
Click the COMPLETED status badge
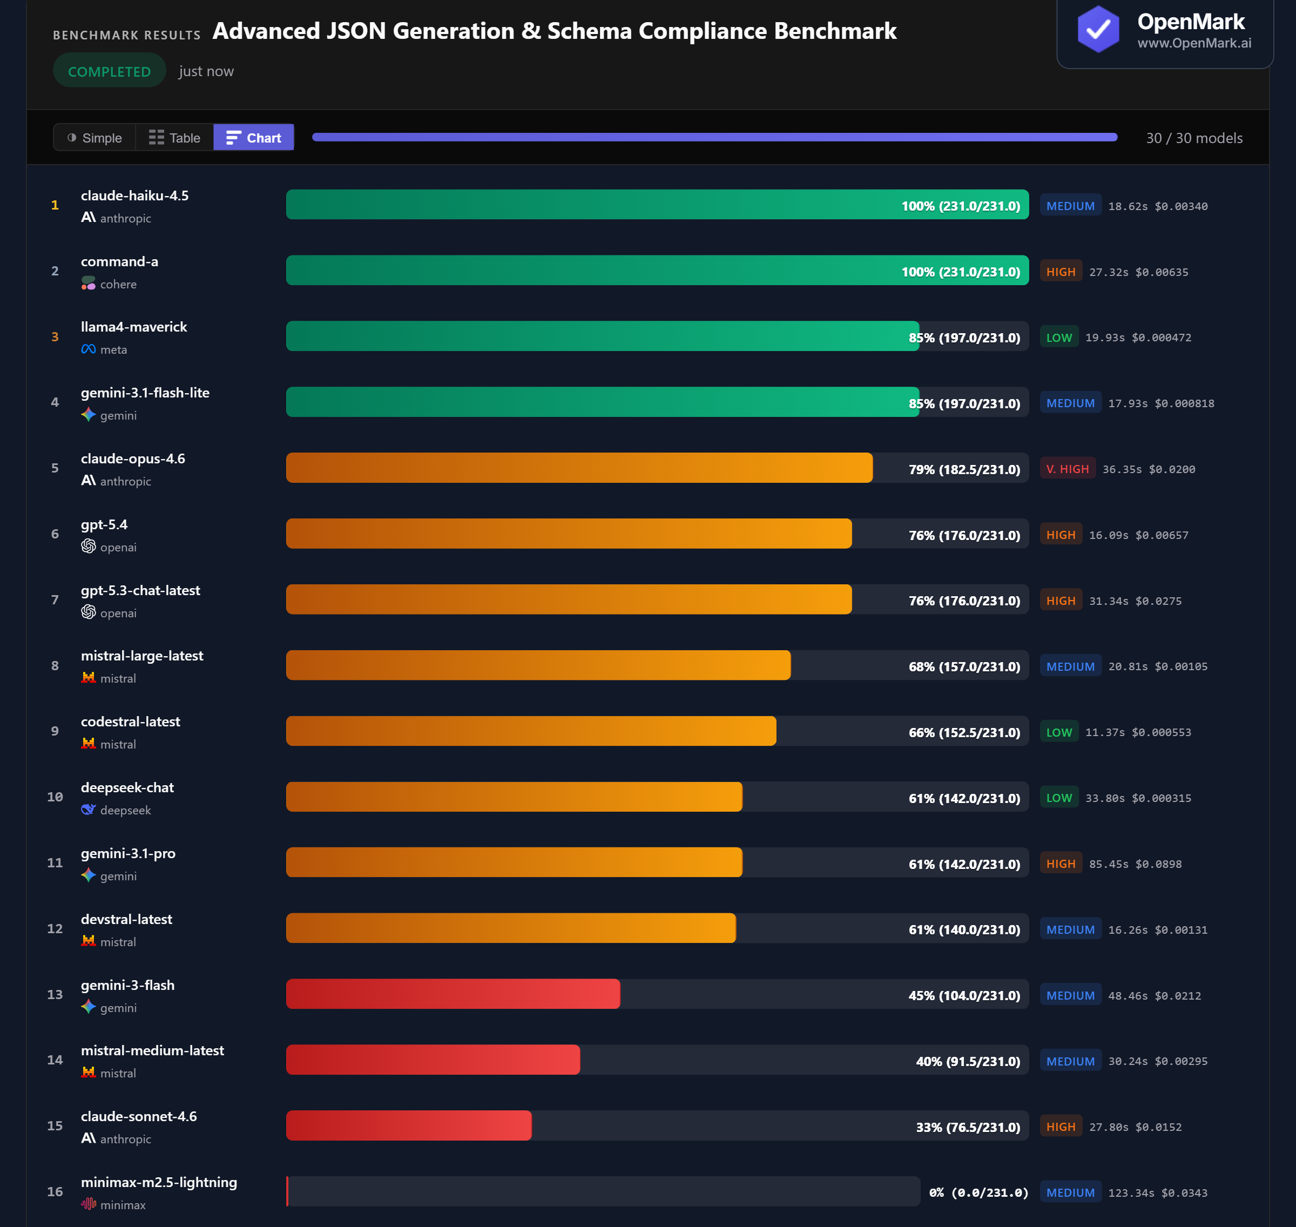click(x=109, y=71)
